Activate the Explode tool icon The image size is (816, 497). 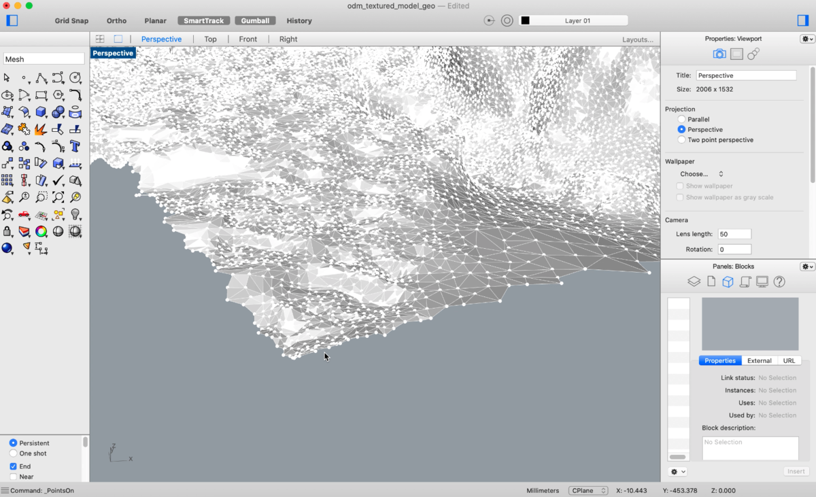click(41, 128)
